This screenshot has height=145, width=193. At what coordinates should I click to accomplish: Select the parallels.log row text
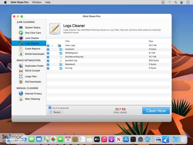tap(71, 60)
